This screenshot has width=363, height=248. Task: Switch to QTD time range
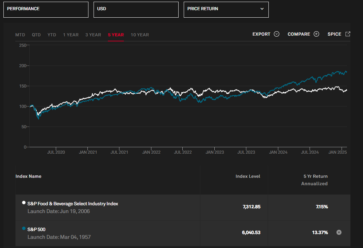(x=36, y=35)
